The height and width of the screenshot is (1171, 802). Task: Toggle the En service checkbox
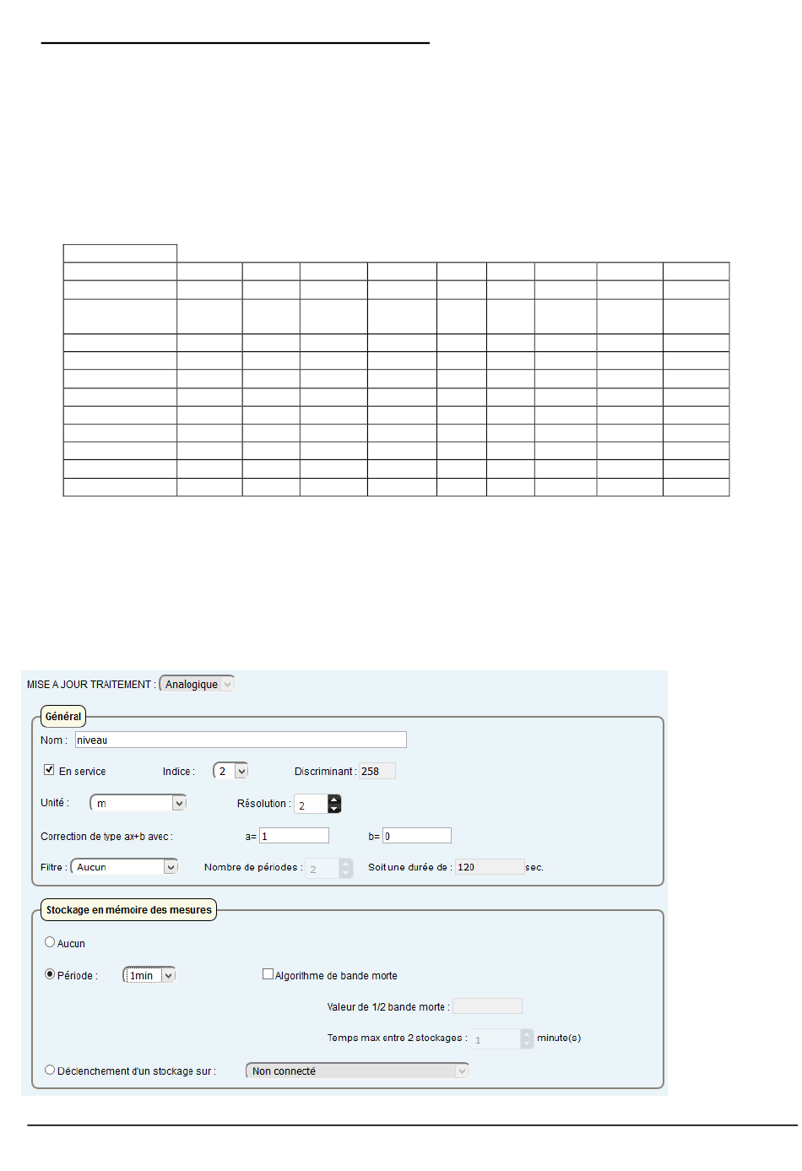coord(49,770)
